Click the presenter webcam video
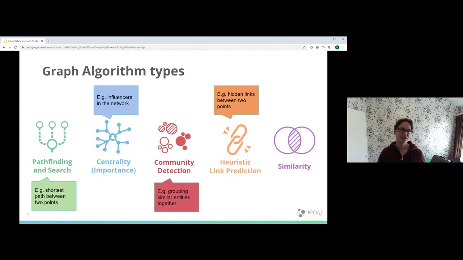 click(x=405, y=130)
